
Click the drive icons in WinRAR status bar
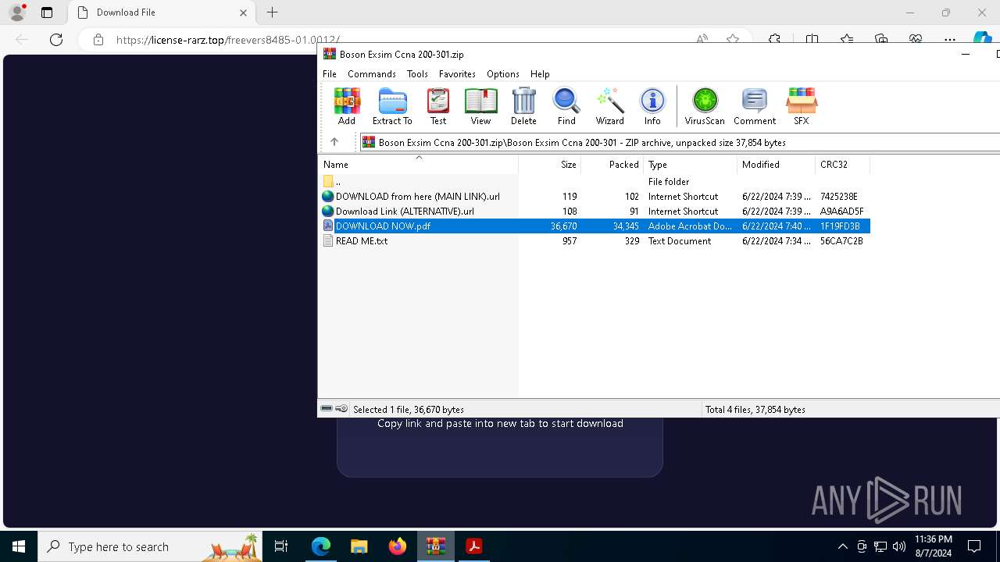[x=334, y=409]
